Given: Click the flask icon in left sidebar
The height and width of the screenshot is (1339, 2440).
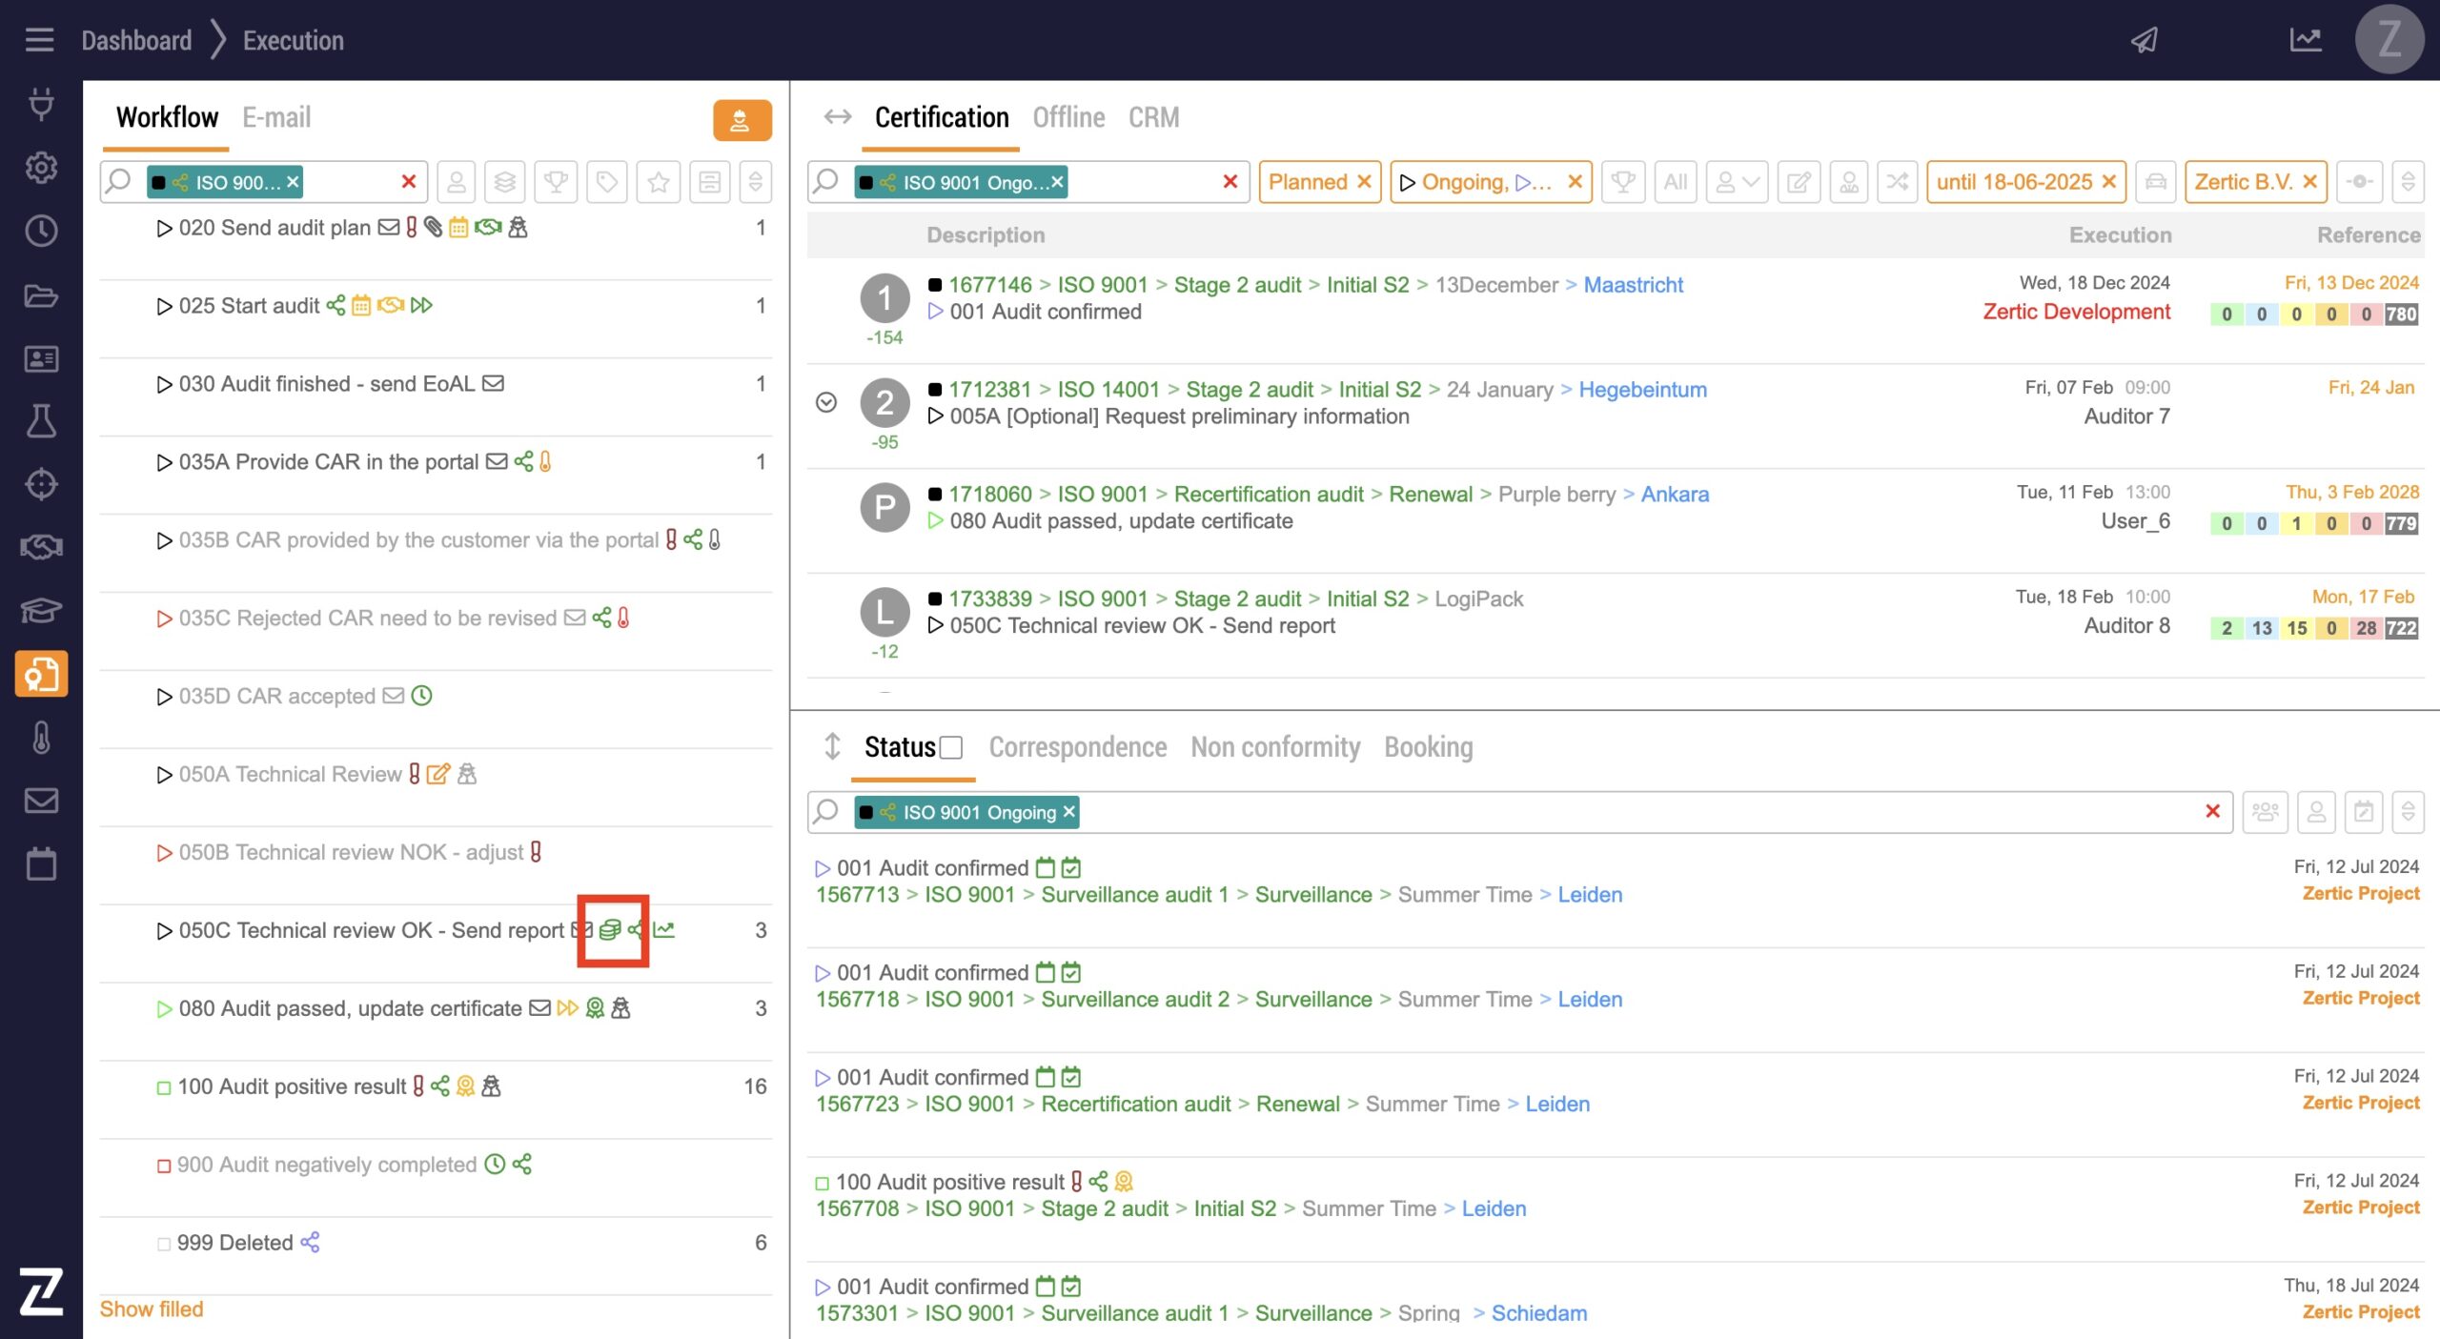Looking at the screenshot, I should click(41, 420).
